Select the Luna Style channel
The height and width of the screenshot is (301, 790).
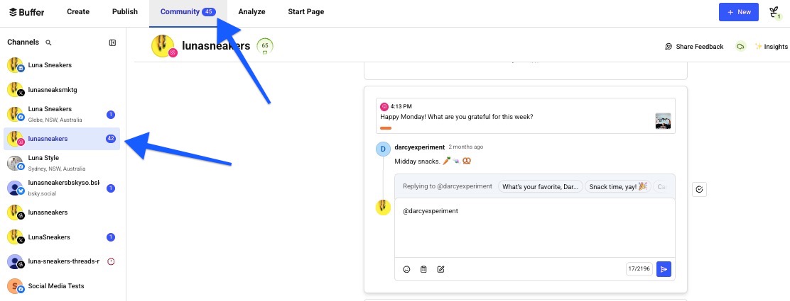click(62, 164)
